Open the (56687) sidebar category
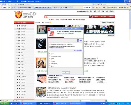Image resolution: width=131 pixels, height=105 pixels. click(24, 76)
